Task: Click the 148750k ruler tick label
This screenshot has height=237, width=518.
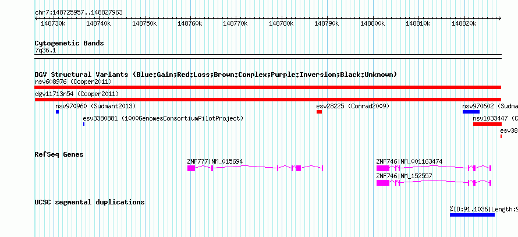Action: tap(145, 23)
